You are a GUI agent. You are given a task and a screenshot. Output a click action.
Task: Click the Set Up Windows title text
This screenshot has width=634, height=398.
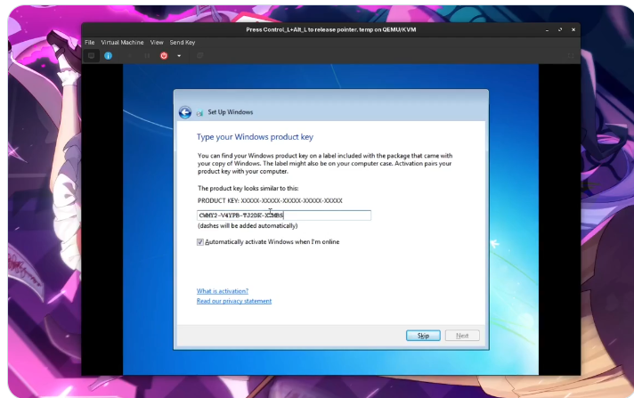231,112
